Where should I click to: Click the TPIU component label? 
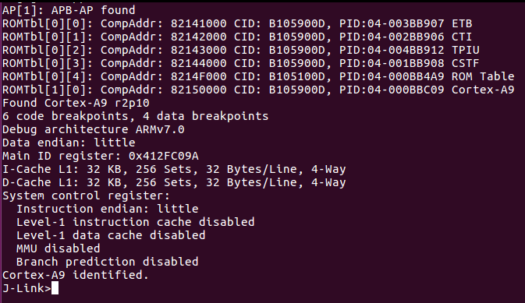[x=466, y=50]
